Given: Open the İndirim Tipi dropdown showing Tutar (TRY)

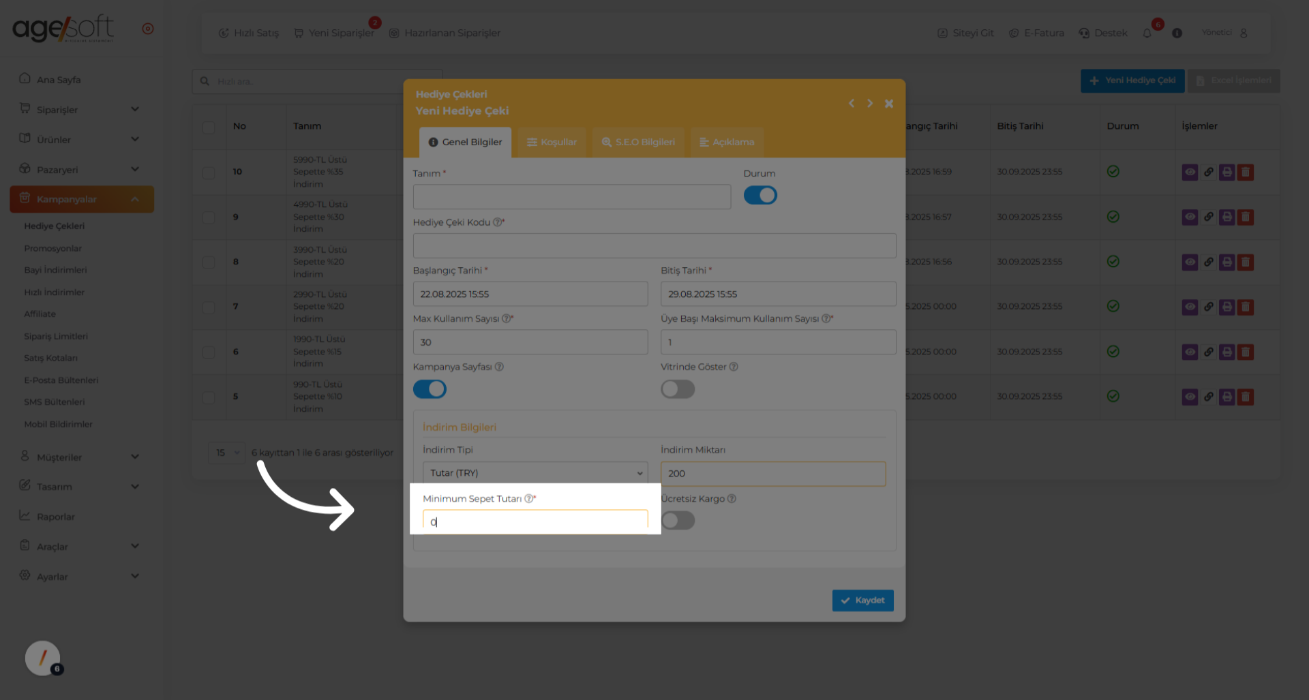Looking at the screenshot, I should pos(535,472).
